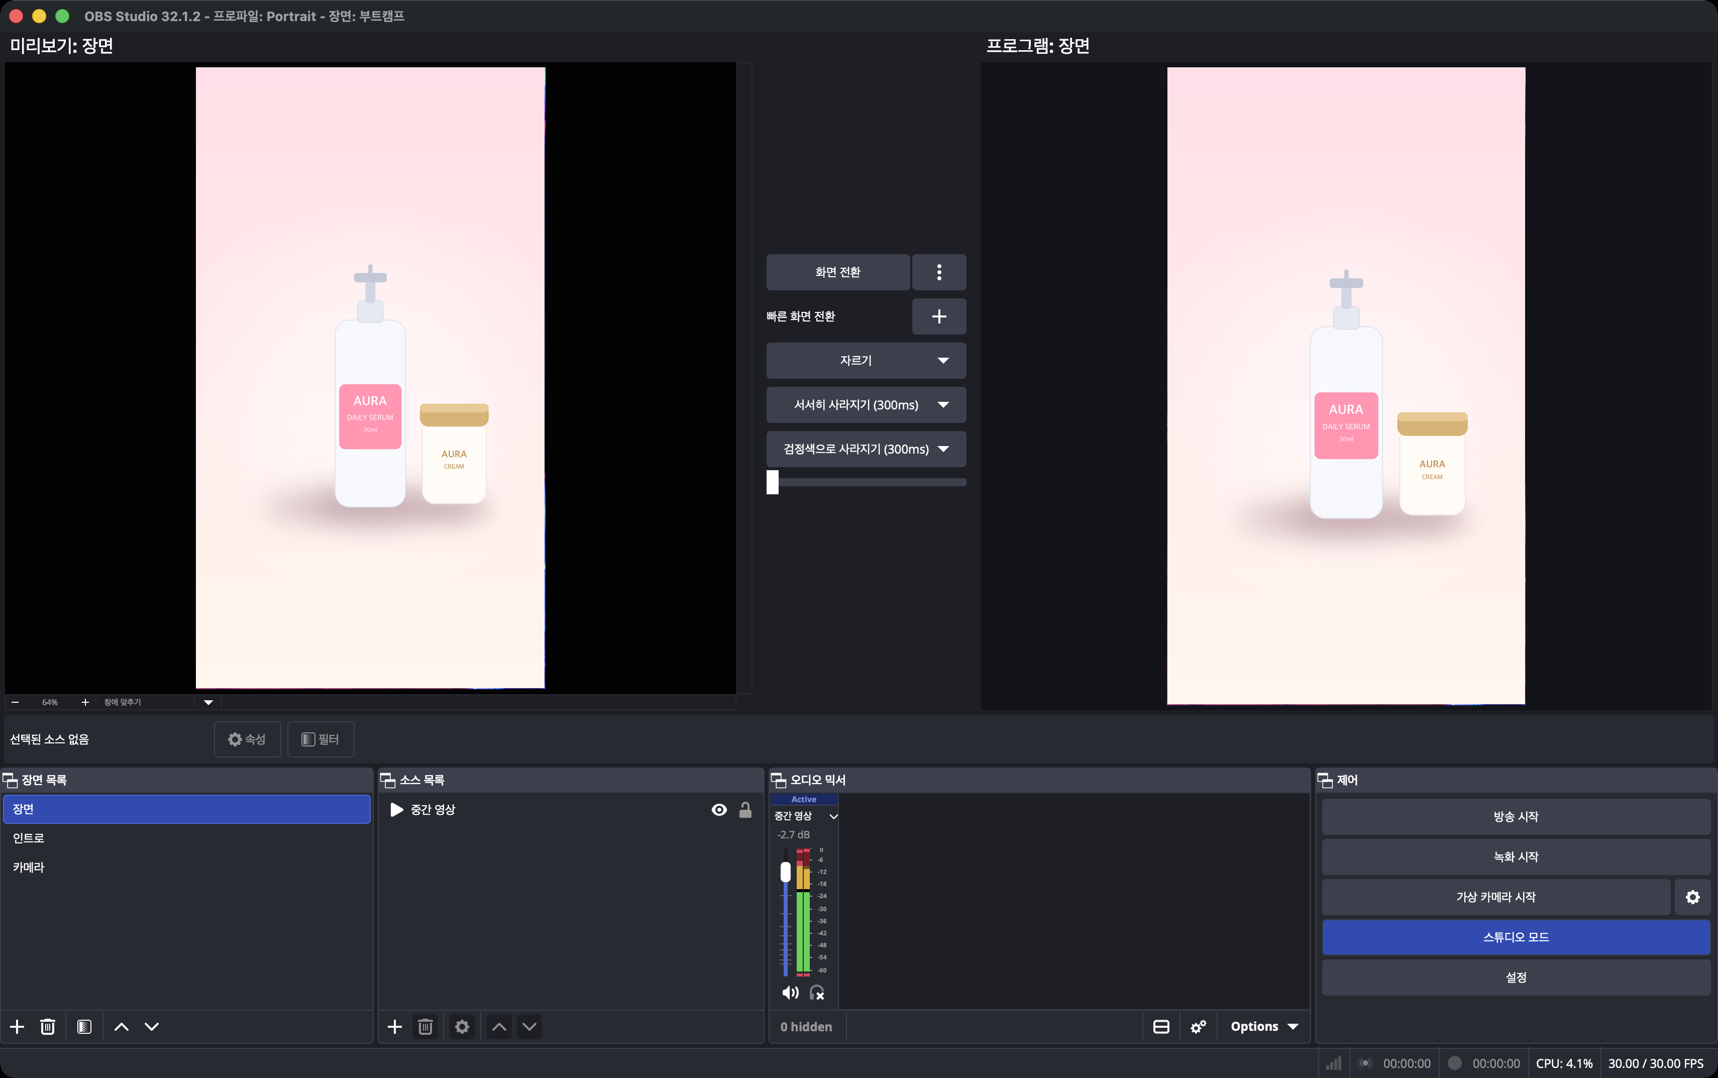Move scene up arrow in scene list

click(122, 1027)
